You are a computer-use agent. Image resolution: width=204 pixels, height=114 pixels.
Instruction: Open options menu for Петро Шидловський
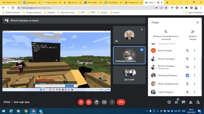[x=195, y=84]
